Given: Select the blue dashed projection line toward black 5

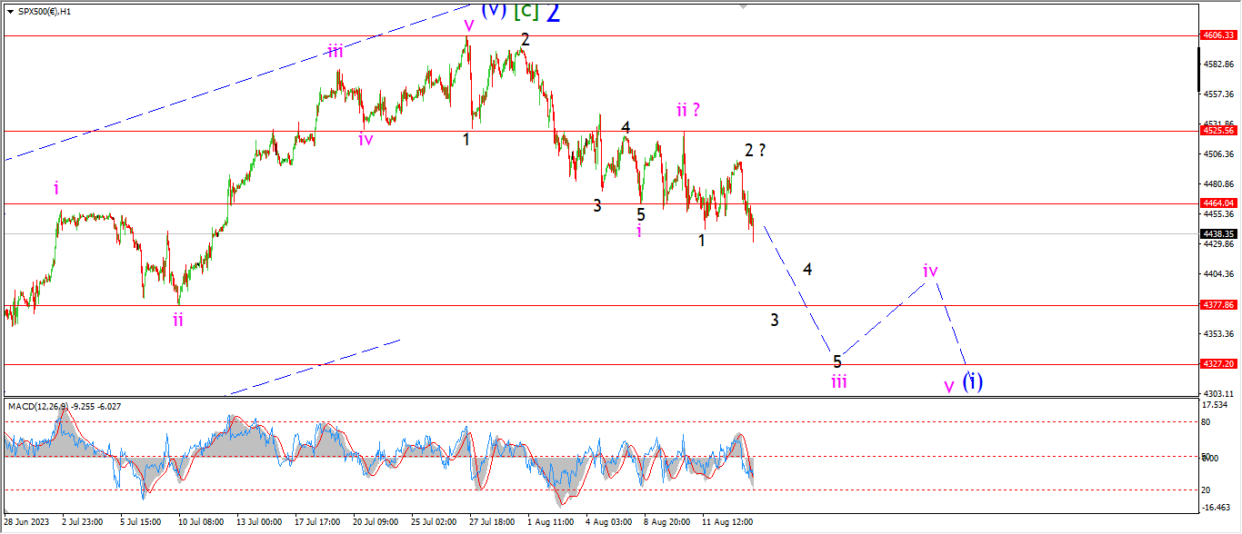Looking at the screenshot, I should click(798, 289).
